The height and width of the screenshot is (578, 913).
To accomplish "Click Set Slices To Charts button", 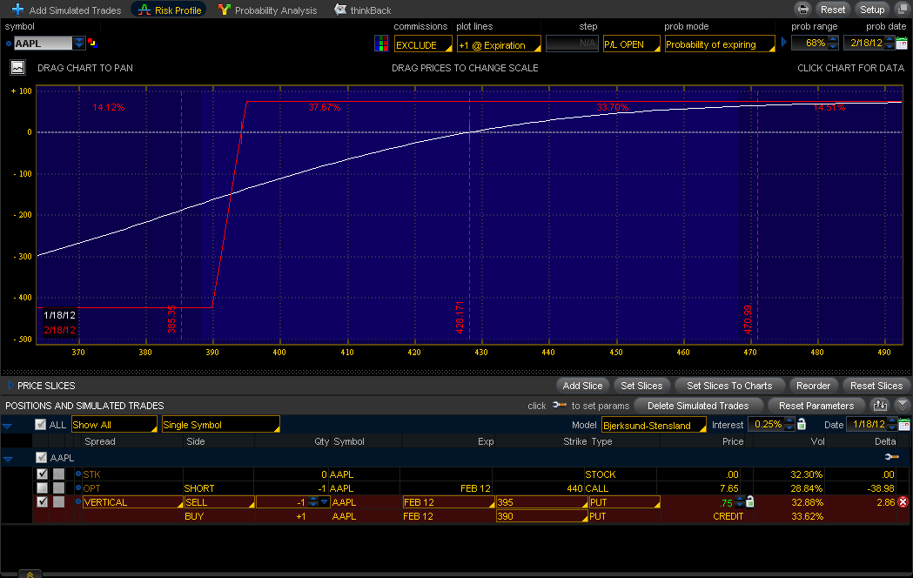I will [x=729, y=386].
